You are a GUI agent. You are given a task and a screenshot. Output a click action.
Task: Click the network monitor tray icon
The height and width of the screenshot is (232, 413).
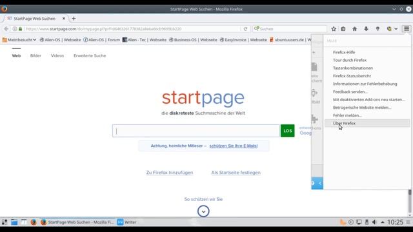click(359, 222)
